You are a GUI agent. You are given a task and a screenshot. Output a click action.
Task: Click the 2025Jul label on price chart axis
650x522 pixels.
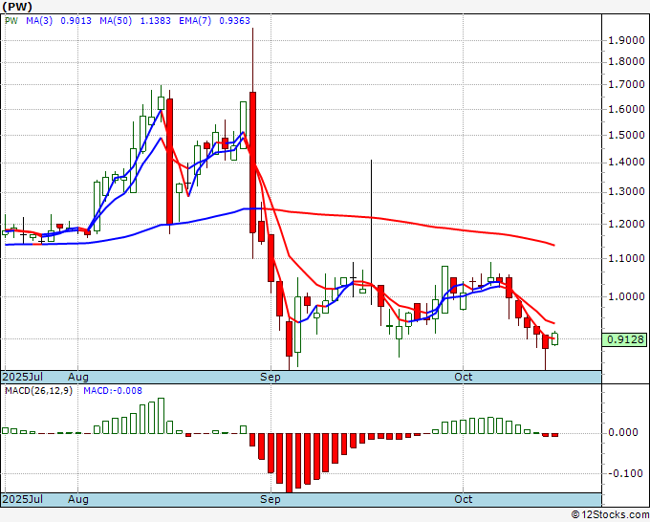coord(23,377)
